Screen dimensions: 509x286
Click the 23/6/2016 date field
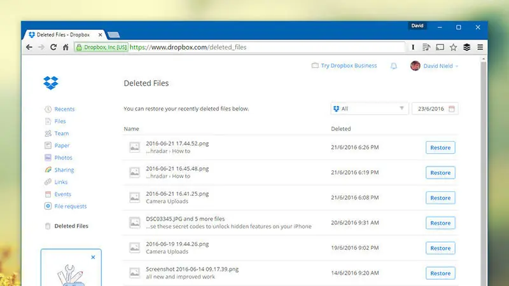point(435,109)
